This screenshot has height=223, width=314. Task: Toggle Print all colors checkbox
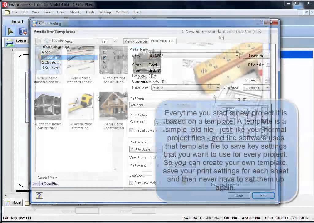tap(131, 130)
